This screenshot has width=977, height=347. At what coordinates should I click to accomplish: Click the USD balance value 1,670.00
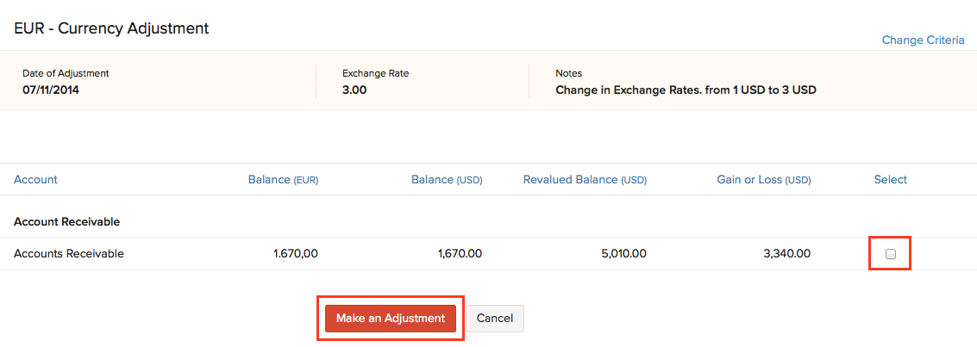[x=460, y=254]
